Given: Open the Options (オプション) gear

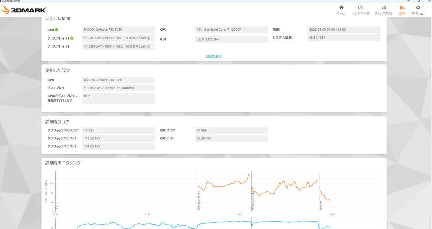Looking at the screenshot, I should pyautogui.click(x=418, y=10).
